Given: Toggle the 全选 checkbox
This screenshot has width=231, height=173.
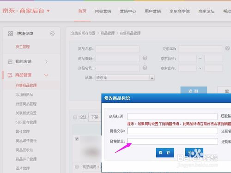Looking at the screenshot, I should click(75, 118).
